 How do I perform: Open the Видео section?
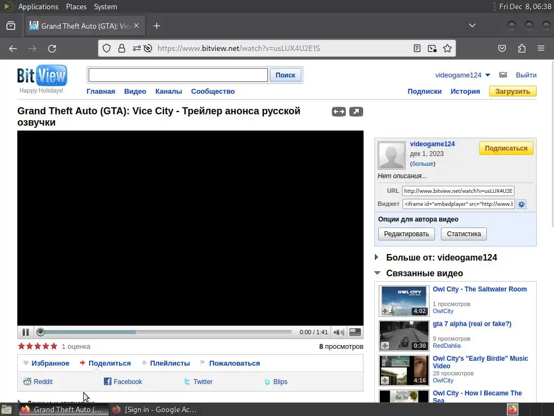135,91
